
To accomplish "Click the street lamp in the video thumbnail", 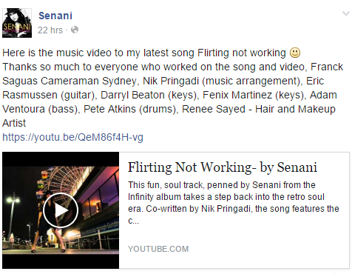I will tap(12, 217).
